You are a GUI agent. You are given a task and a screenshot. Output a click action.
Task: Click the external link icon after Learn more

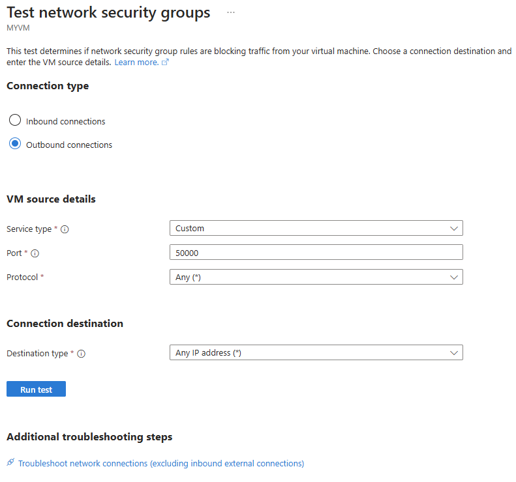click(x=165, y=63)
